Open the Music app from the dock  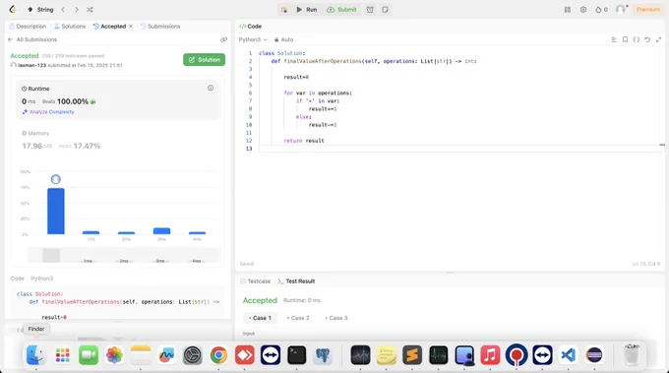pyautogui.click(x=490, y=355)
